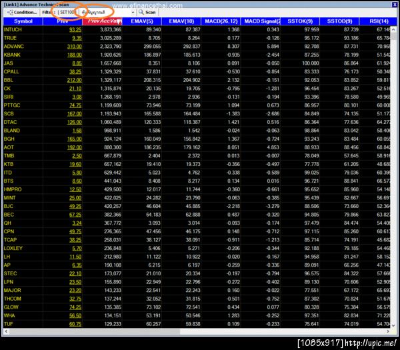The image size is (400, 350).
Task: Select the SIRI symbol
Action: click(9, 97)
